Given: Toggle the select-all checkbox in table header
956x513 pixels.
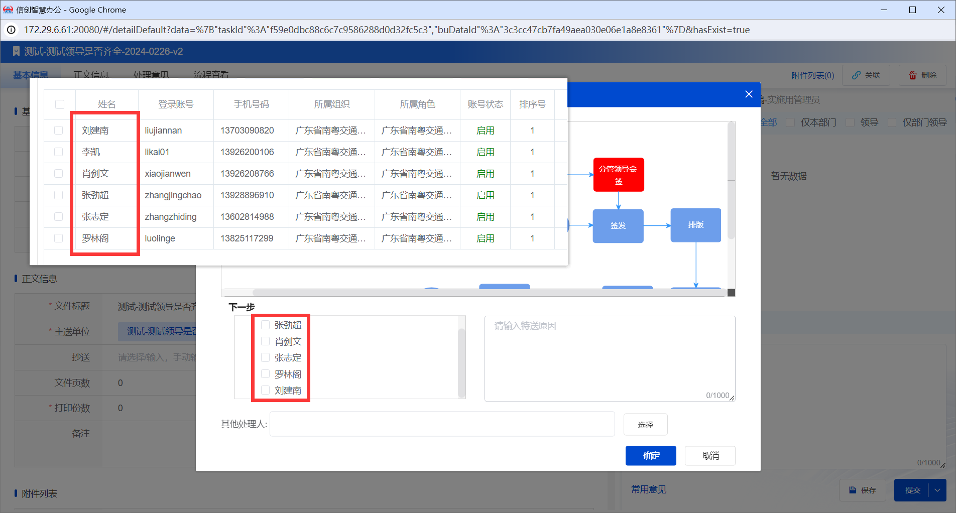Looking at the screenshot, I should pyautogui.click(x=60, y=104).
